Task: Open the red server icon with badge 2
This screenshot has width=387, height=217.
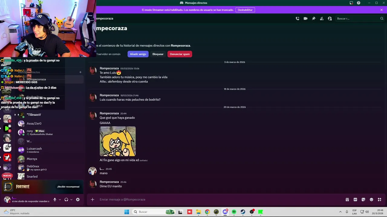Action: click(x=7, y=157)
